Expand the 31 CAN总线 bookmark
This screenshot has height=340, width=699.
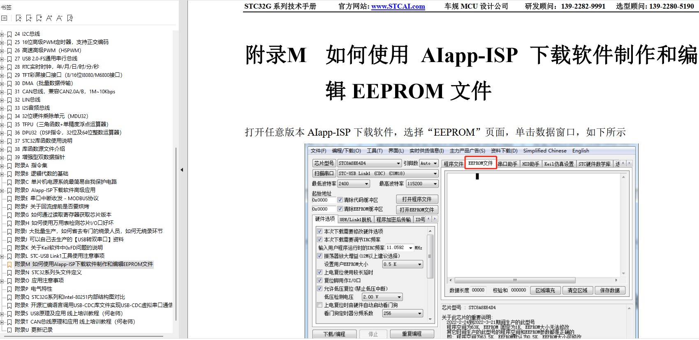tap(2, 92)
